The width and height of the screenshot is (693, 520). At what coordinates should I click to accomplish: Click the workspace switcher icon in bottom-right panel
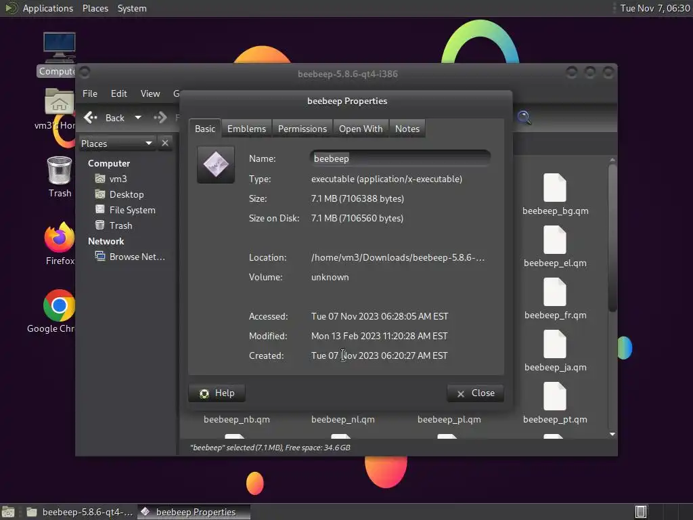641,512
